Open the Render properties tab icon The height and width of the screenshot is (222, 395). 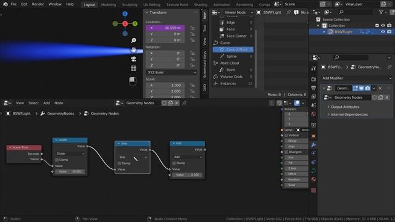pyautogui.click(x=314, y=79)
